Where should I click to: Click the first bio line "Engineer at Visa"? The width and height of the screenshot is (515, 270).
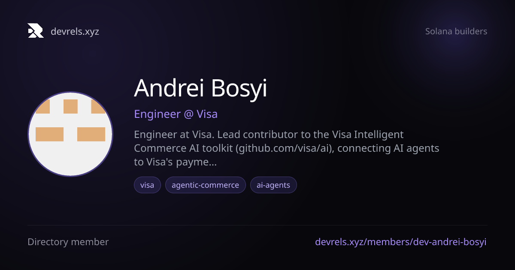(174, 135)
